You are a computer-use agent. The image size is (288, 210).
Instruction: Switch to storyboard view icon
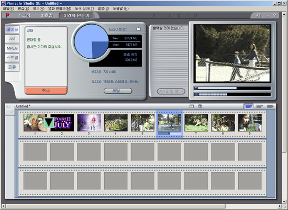pyautogui.click(x=249, y=106)
